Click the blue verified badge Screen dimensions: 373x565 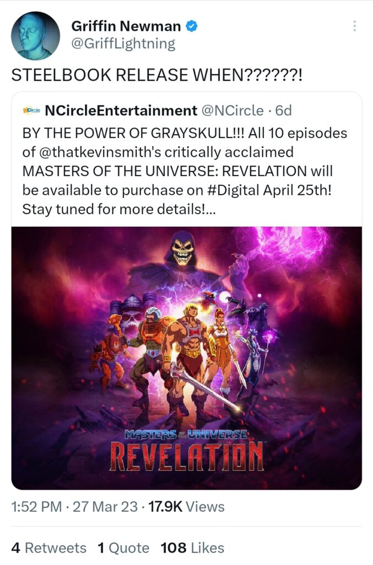pyautogui.click(x=191, y=26)
